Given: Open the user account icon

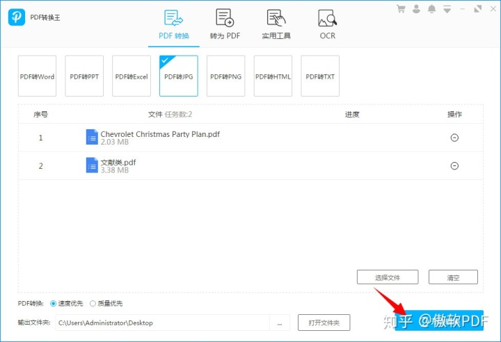Looking at the screenshot, I should [x=416, y=9].
